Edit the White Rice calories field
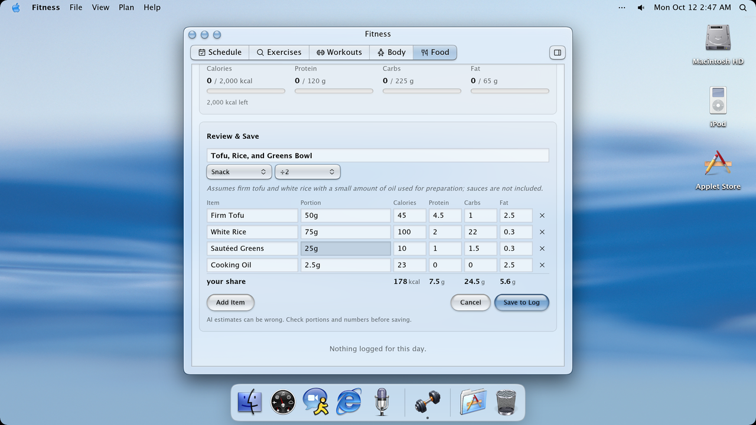 tap(409, 232)
